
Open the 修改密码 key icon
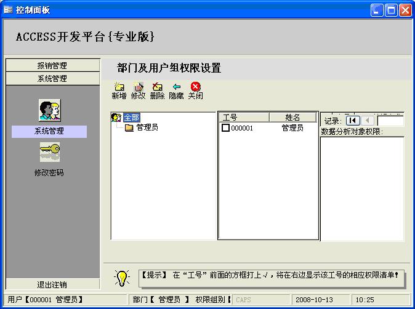(x=50, y=152)
